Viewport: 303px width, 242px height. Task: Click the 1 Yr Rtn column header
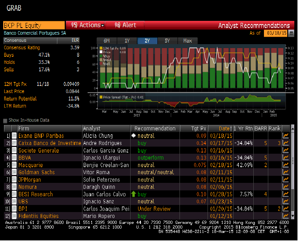tap(243, 128)
